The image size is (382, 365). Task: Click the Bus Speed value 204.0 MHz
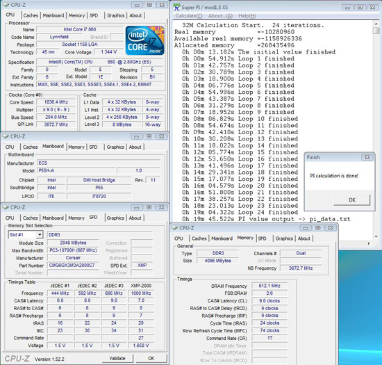point(56,117)
